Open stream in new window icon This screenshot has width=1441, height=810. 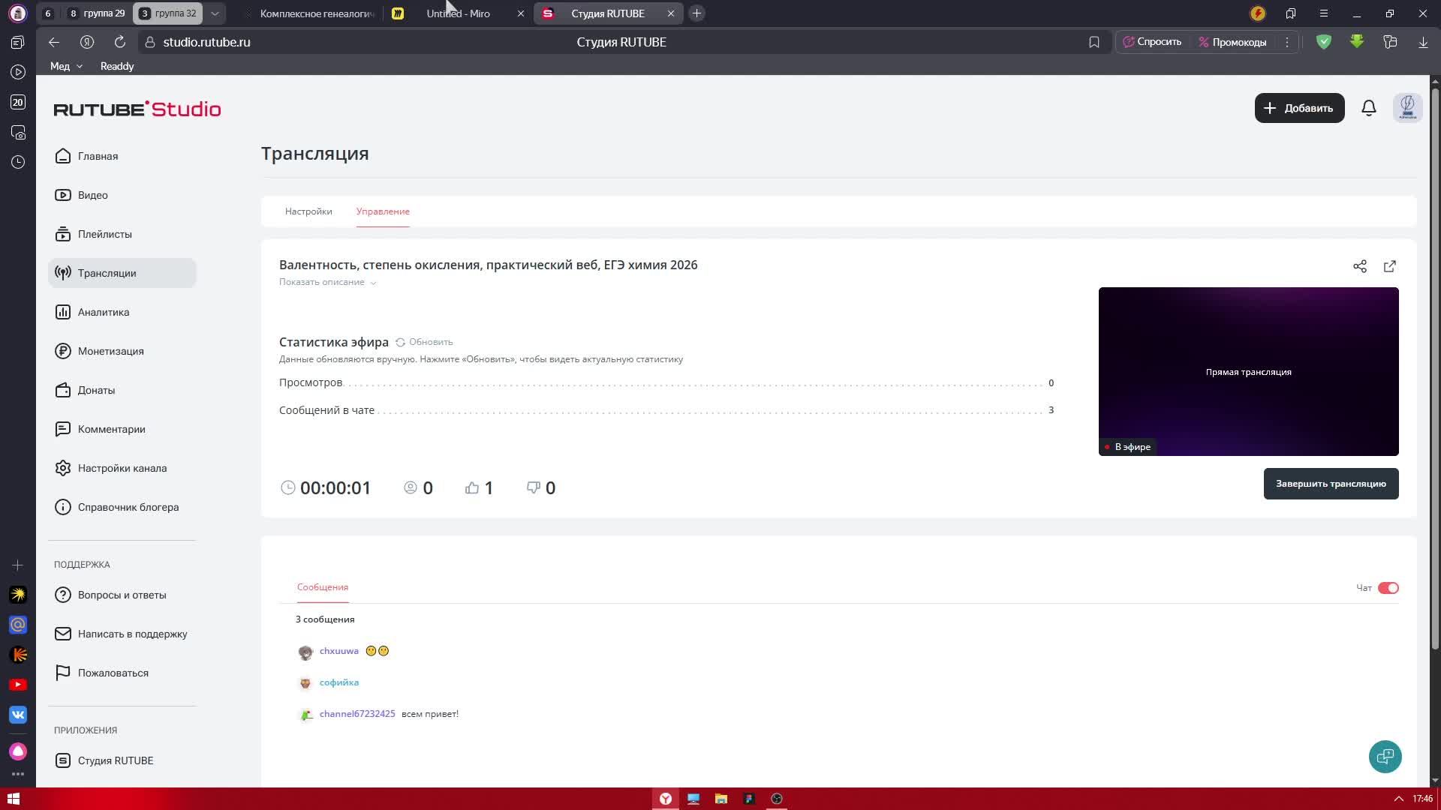(1389, 266)
